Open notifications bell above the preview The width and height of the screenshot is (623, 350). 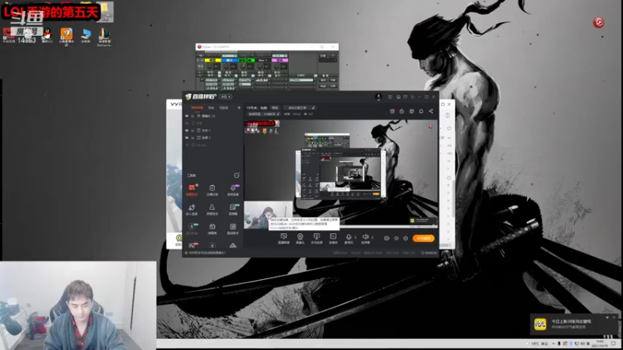click(x=421, y=111)
